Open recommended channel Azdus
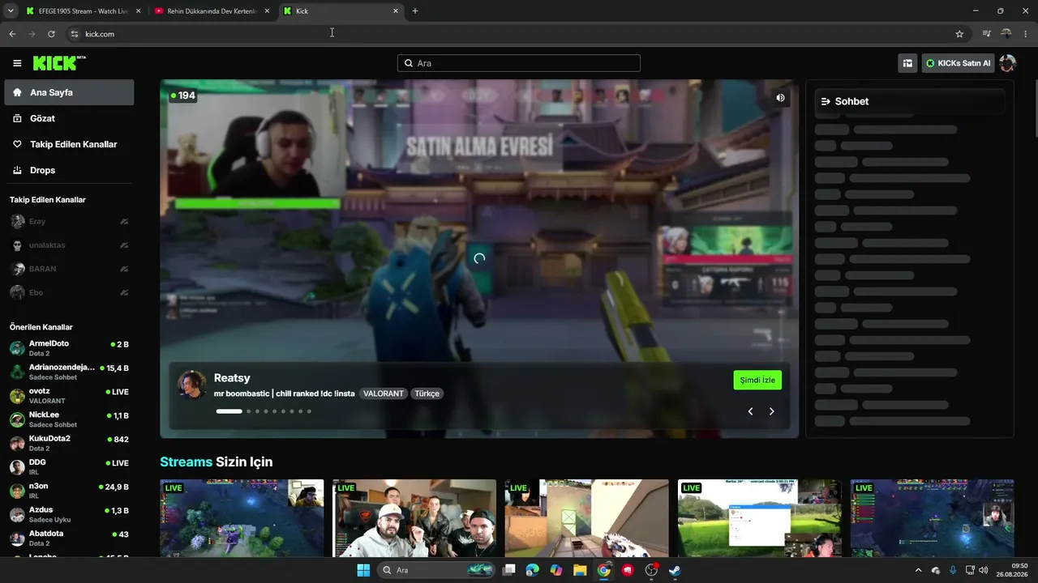 click(x=69, y=514)
